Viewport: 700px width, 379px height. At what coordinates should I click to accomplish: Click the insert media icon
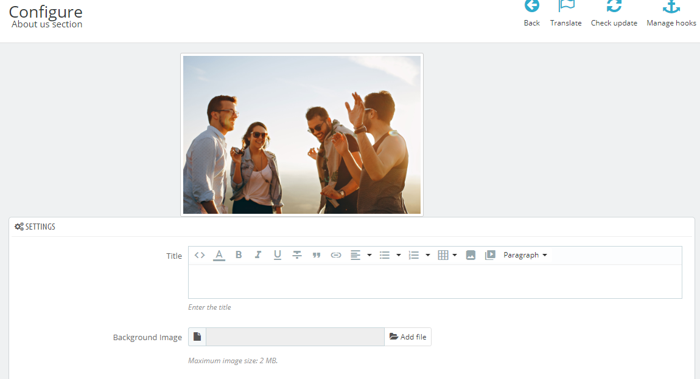(490, 255)
